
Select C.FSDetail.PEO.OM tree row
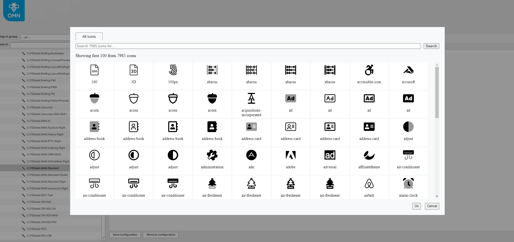click(39, 236)
